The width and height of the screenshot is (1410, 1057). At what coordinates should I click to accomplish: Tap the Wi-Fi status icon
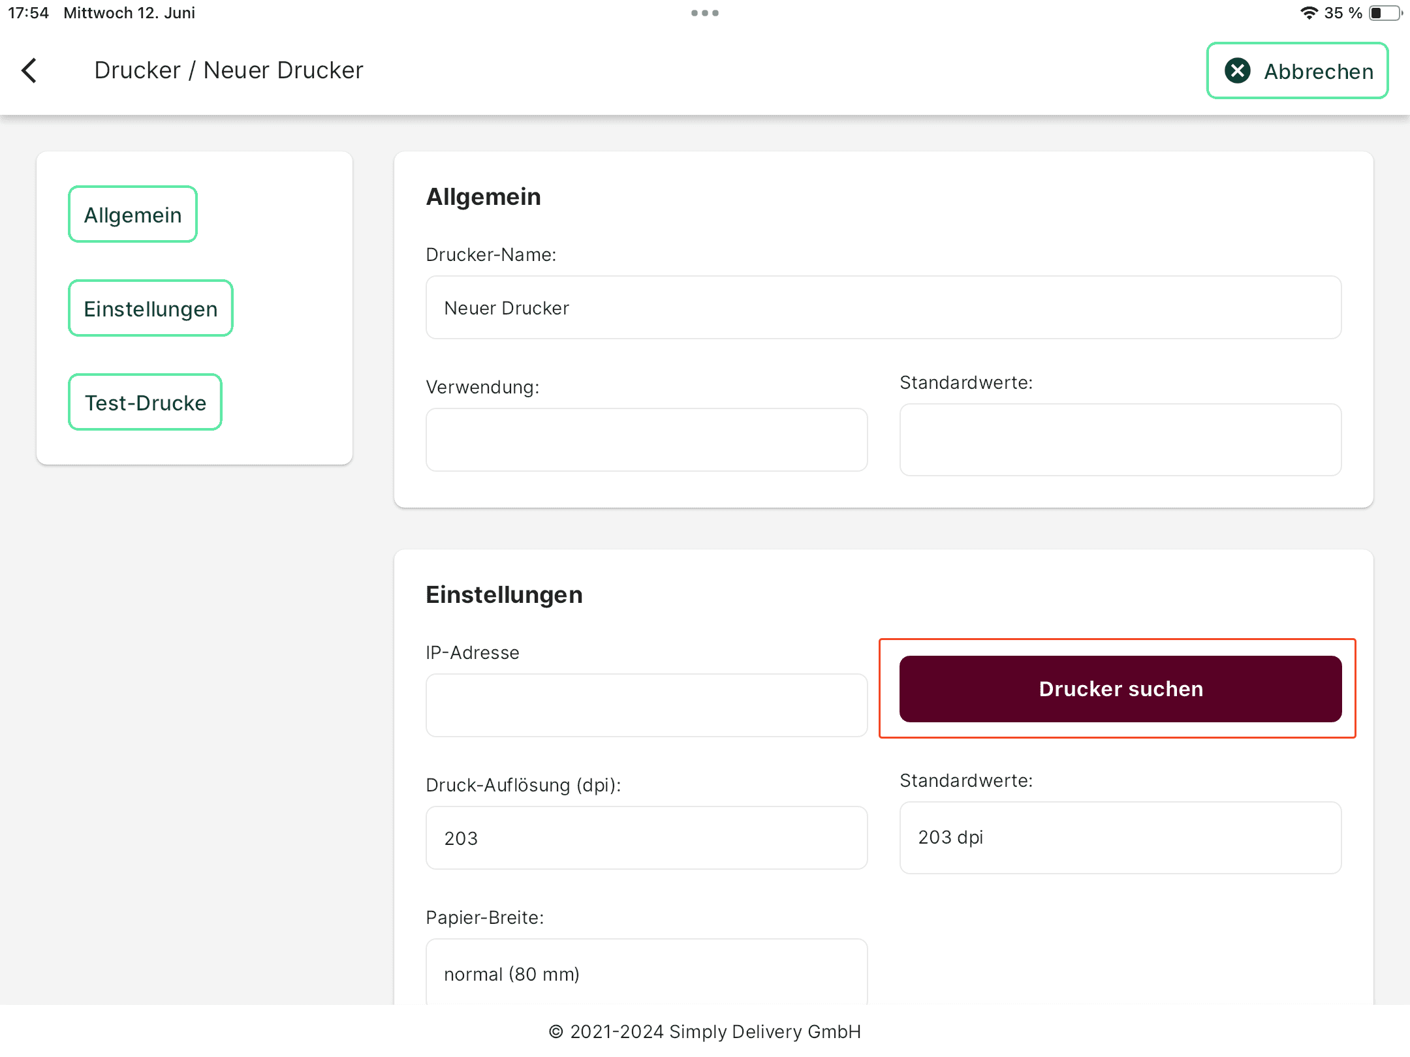point(1309,13)
